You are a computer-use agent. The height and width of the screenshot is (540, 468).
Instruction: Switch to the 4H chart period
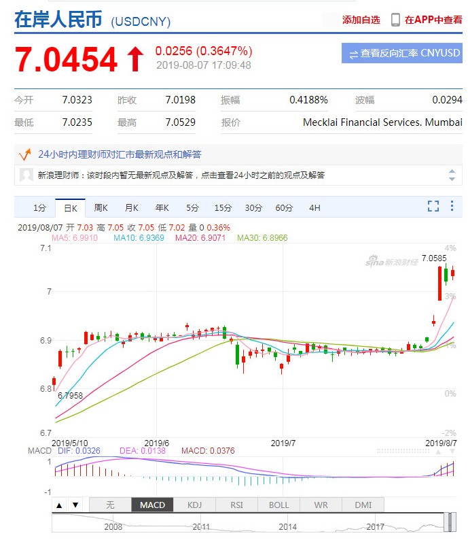click(314, 207)
